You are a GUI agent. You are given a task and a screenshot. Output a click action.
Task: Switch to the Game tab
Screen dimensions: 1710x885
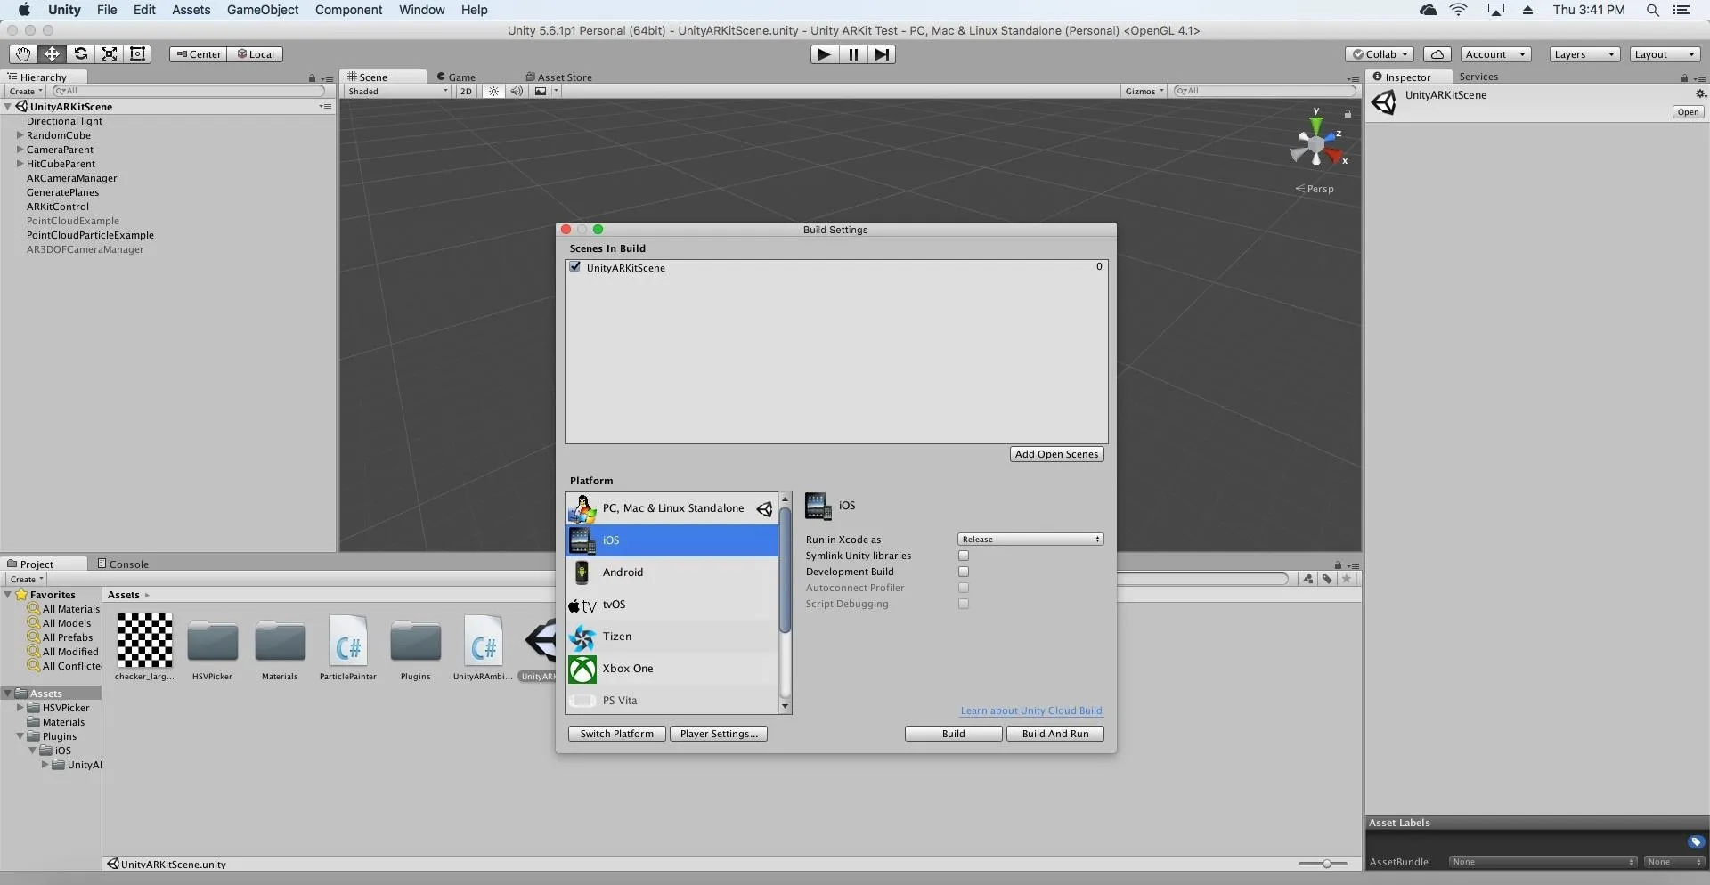[x=456, y=77]
